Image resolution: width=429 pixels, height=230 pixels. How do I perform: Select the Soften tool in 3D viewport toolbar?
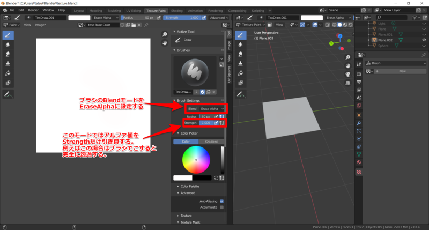(x=240, y=44)
